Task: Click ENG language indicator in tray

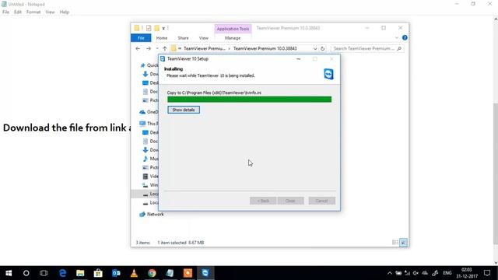Action: pos(447,273)
